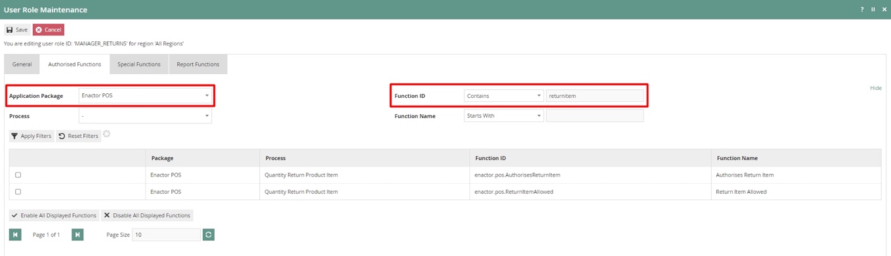Refresh the page size with reload icon
891x256 pixels.
[x=209, y=234]
